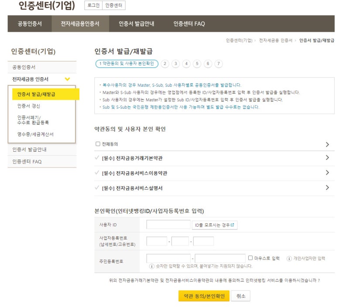Select the 전자세금용인증서 top navigation tab
349x307 pixels.
pos(80,24)
